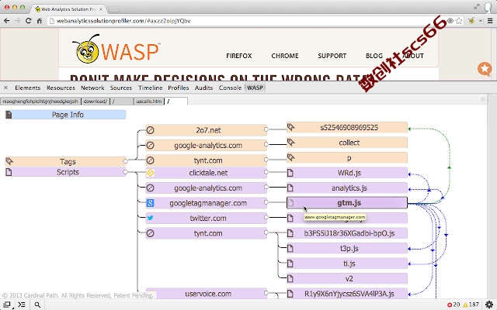Viewport: 497px width, 310px height.
Task: Select the b3FS5iJ18r36XGadbi-bpO.js node
Action: [347, 233]
